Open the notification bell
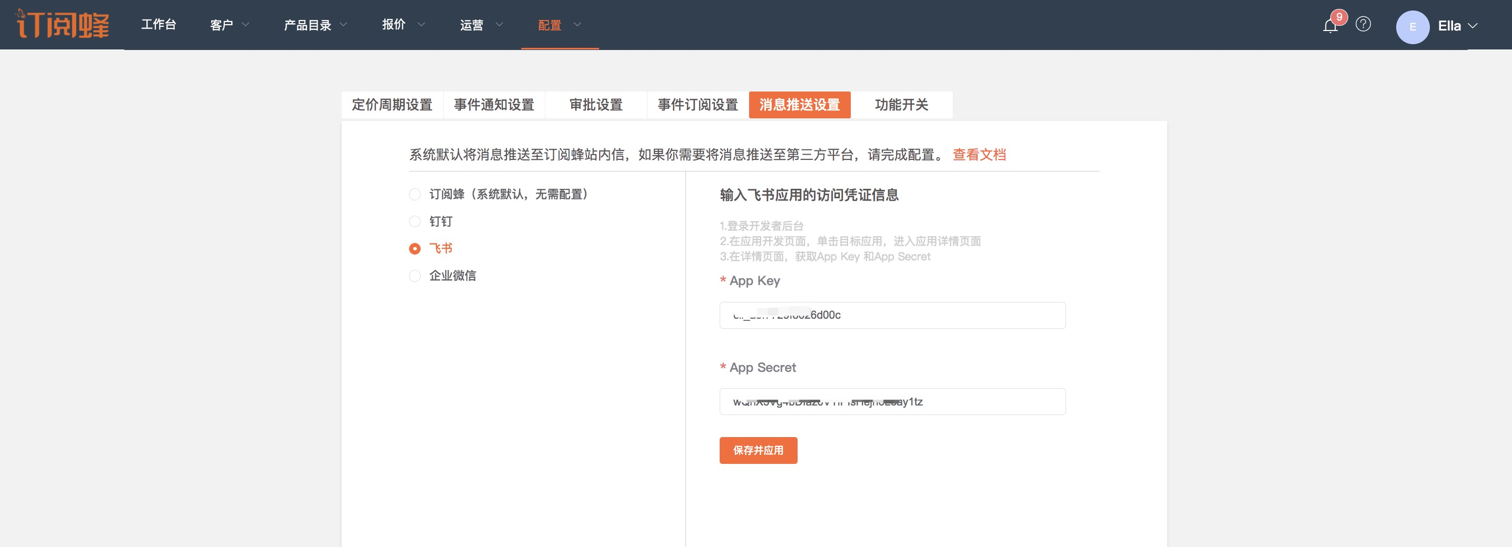The width and height of the screenshot is (1512, 547). 1330,26
